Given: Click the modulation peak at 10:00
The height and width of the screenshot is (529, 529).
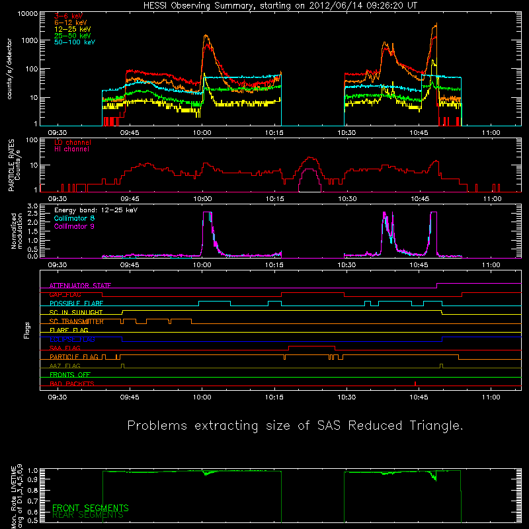Looking at the screenshot, I should pyautogui.click(x=207, y=212).
